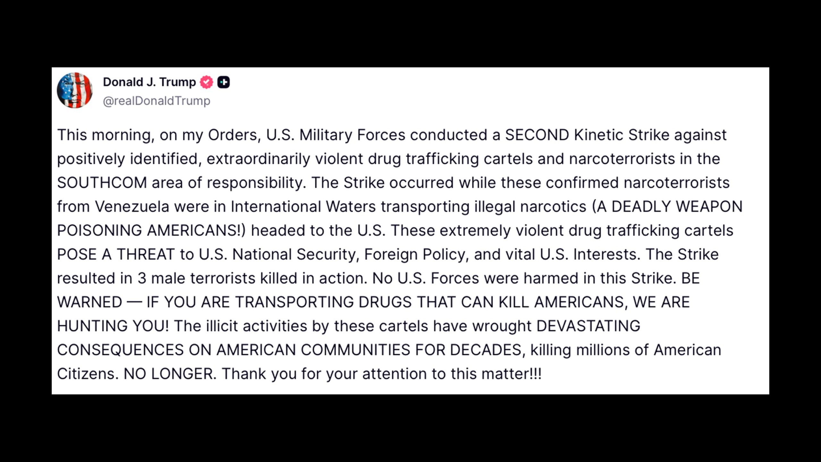The image size is (821, 462).
Task: Click the phrase International Waters
Action: point(303,207)
